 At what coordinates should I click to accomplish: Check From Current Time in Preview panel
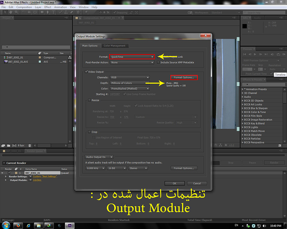[x=243, y=74]
